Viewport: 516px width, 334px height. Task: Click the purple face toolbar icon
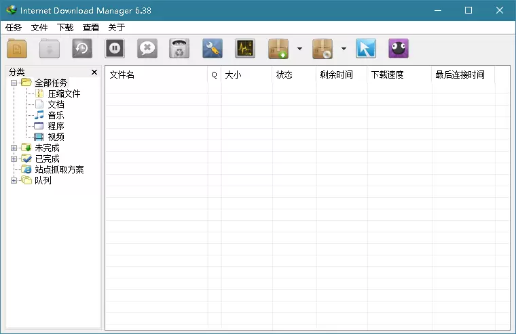tap(398, 49)
